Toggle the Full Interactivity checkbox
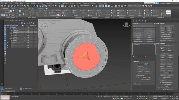The height and width of the screenshot is (100, 179). (163, 84)
